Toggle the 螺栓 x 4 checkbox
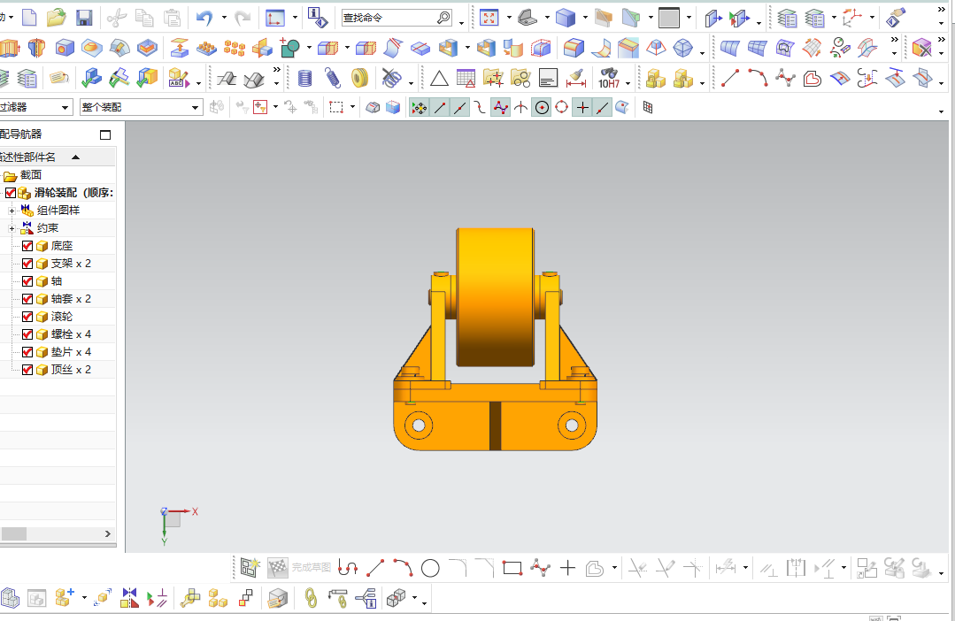Viewport: 955px width, 621px height. (x=27, y=334)
